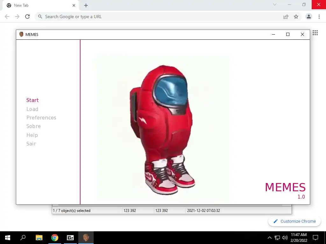Image resolution: width=326 pixels, height=244 pixels.
Task: Open the Windows Start menu
Action: pyautogui.click(x=8, y=238)
